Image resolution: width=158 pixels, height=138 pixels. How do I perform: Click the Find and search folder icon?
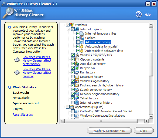pos(77,85)
